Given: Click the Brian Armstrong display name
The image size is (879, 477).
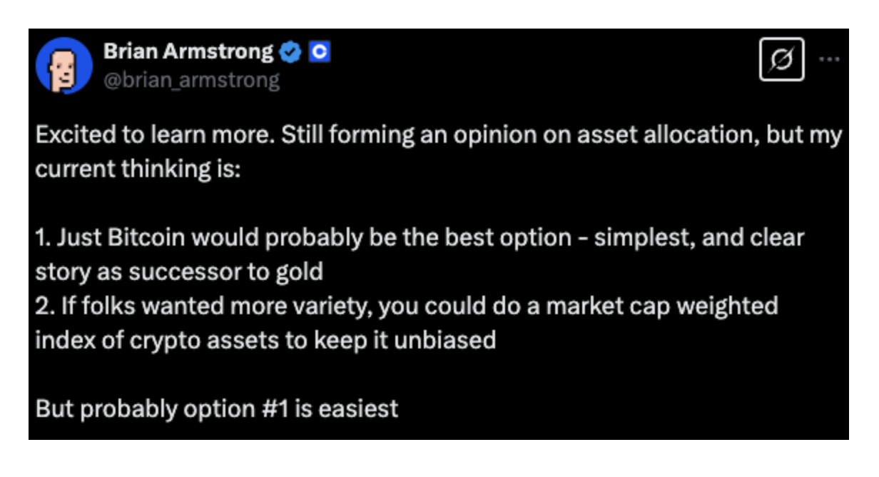Looking at the screenshot, I should pyautogui.click(x=188, y=52).
